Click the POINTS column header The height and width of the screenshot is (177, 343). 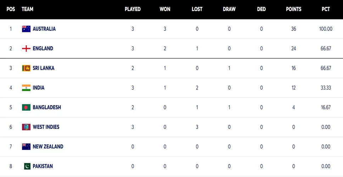tap(293, 9)
